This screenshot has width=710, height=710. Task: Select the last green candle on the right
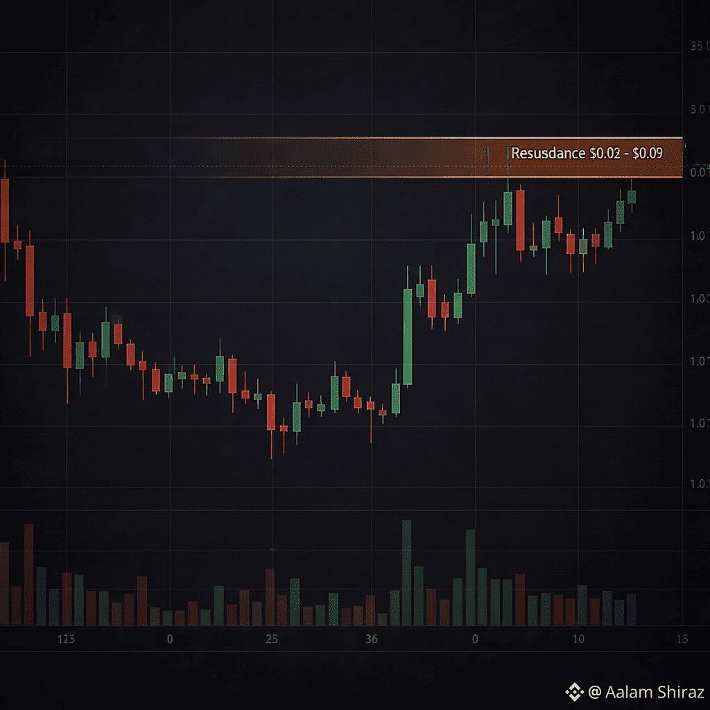[632, 196]
